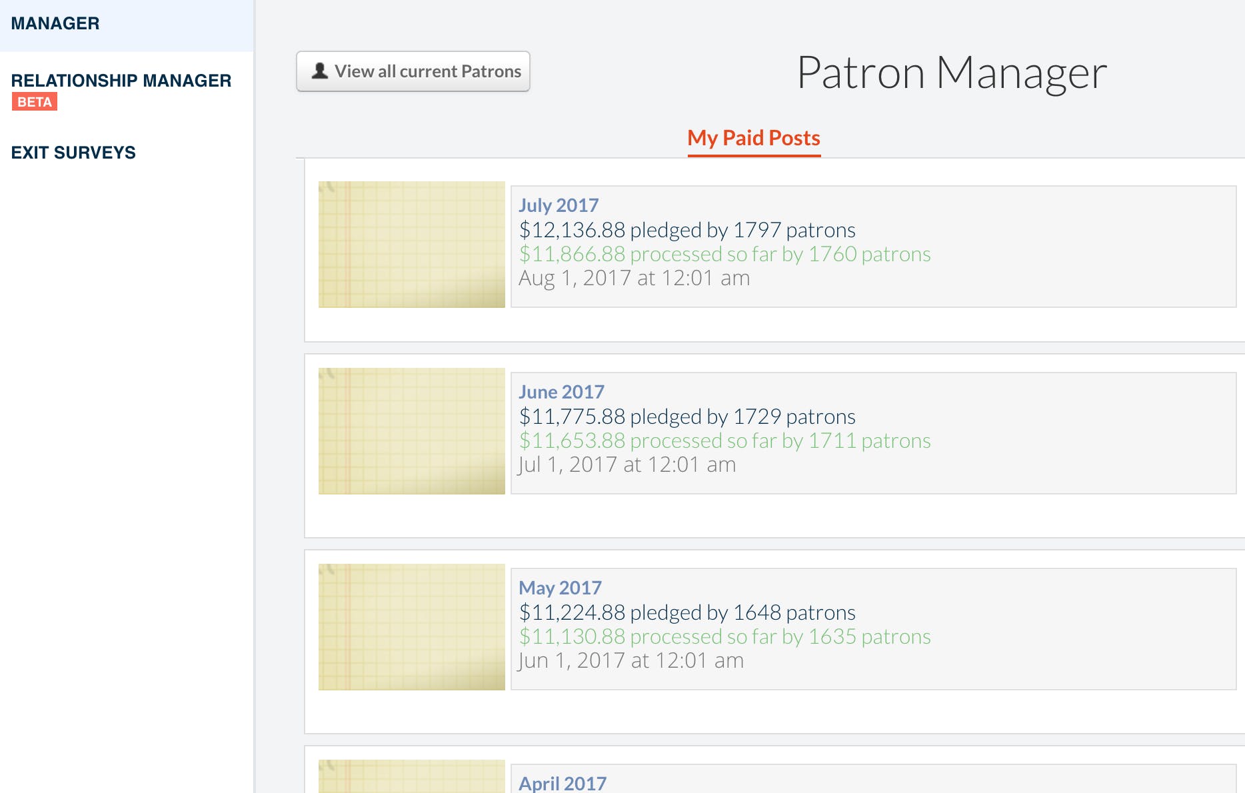Open the May 2017 post link
Image resolution: width=1245 pixels, height=793 pixels.
560,588
